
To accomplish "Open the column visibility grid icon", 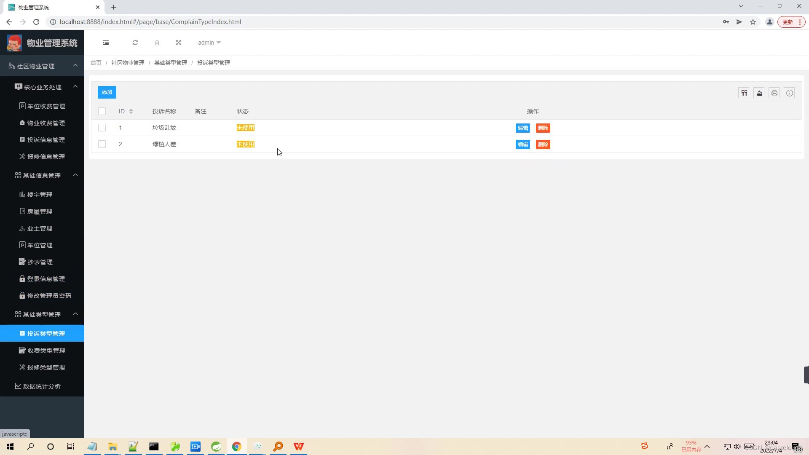I will pos(744,93).
